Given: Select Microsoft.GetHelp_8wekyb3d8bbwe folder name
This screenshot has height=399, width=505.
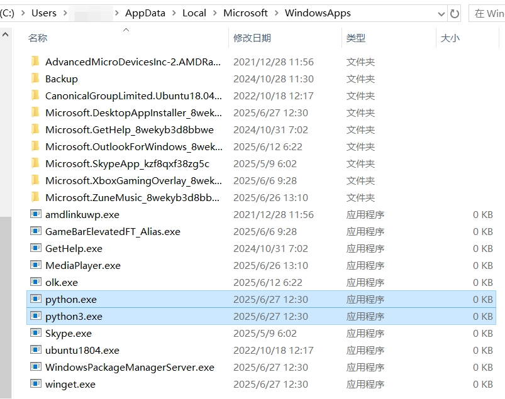Looking at the screenshot, I should (x=130, y=129).
